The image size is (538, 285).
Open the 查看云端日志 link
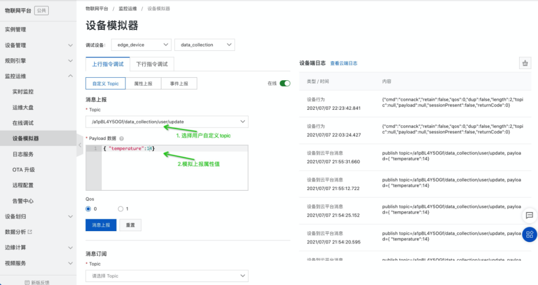click(343, 63)
